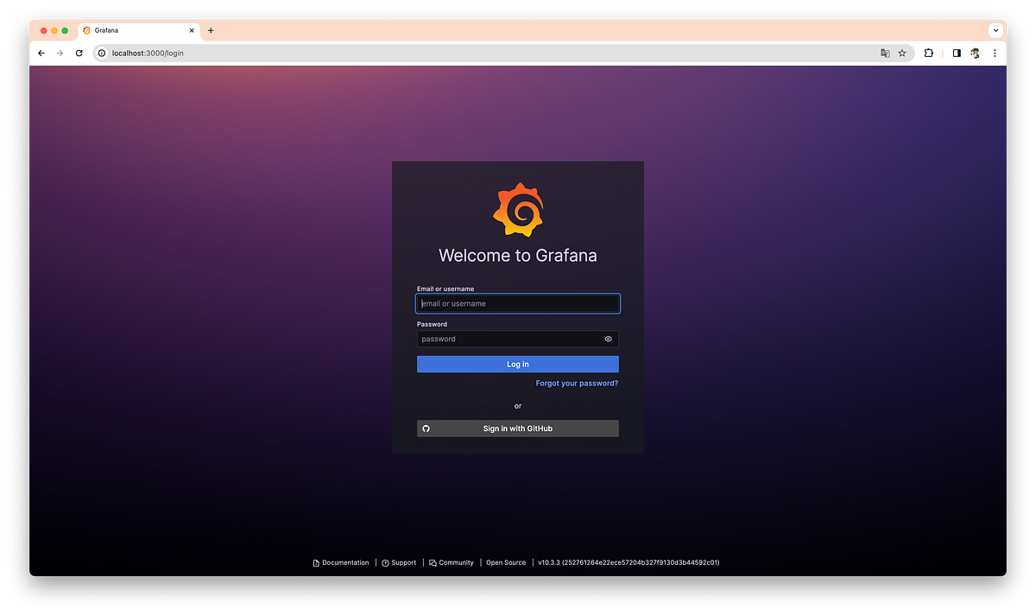Viewport: 1036px width, 615px height.
Task: Toggle the browser sidebar panel icon
Action: [x=956, y=53]
